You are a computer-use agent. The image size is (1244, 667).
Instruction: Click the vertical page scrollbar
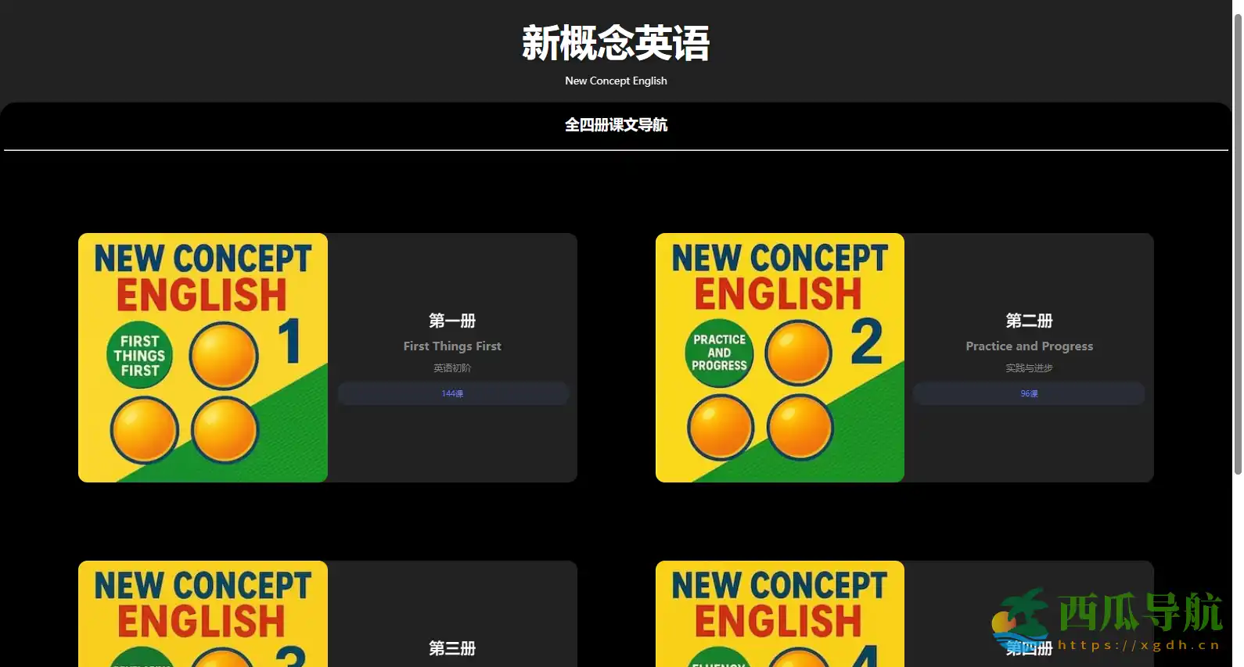click(1238, 242)
